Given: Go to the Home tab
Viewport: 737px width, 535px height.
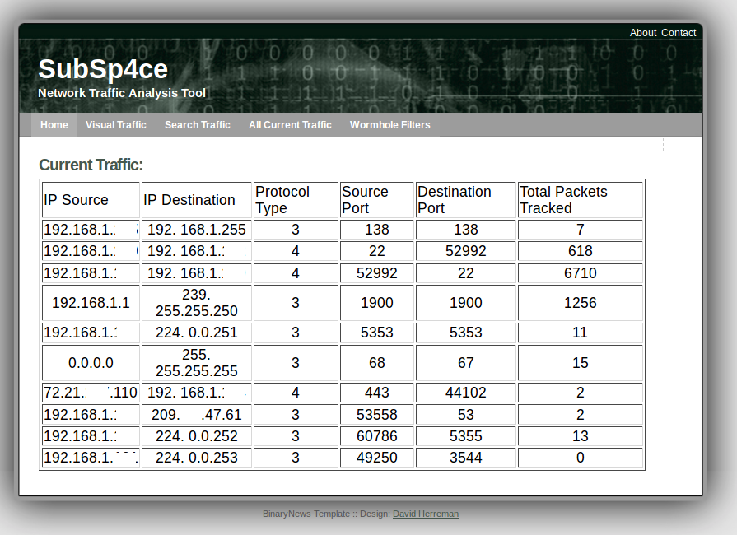Looking at the screenshot, I should tap(54, 125).
